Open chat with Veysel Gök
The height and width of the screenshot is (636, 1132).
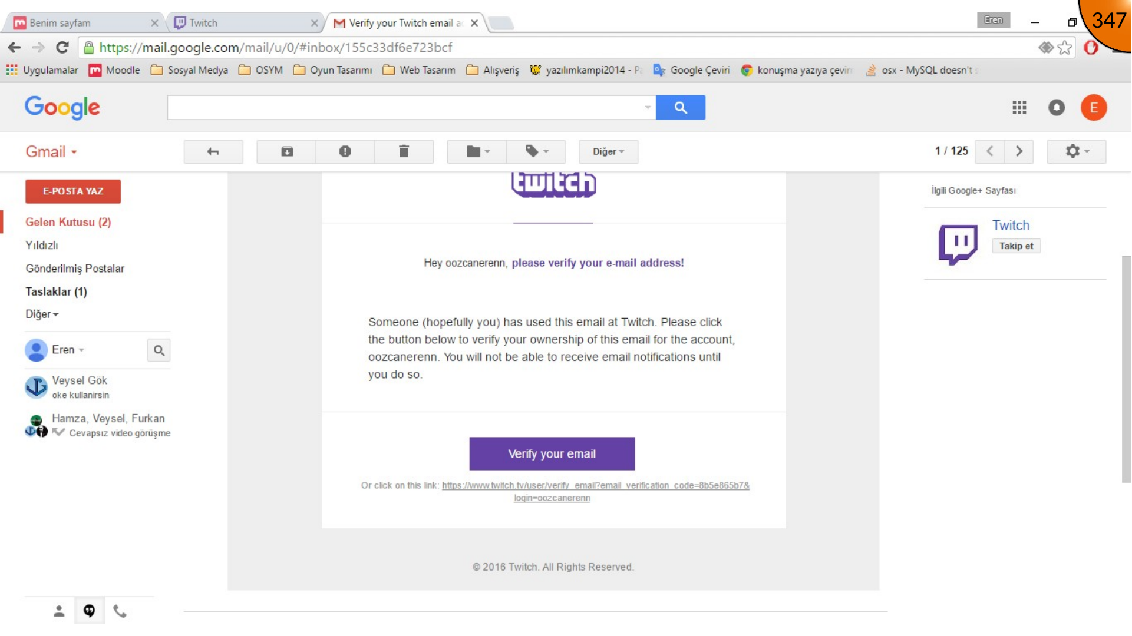point(97,387)
